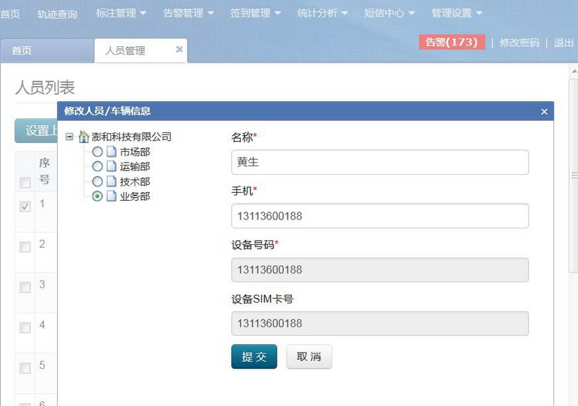Image resolution: width=578 pixels, height=406 pixels.
Task: Click the document icon beside 业务部
Action: coord(111,196)
